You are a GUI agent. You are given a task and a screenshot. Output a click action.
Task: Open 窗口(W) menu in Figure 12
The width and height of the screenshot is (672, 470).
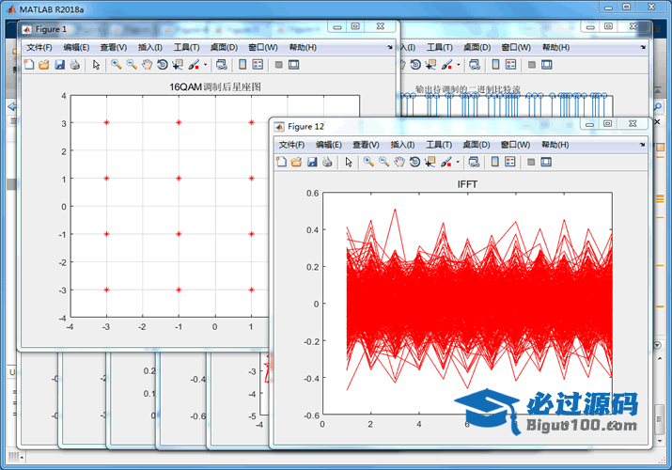tap(516, 145)
